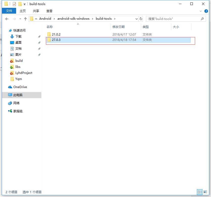Refresh the build-tools folder view

[141, 19]
